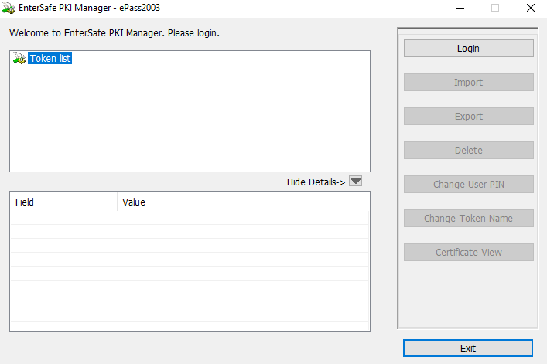This screenshot has height=364, width=547.
Task: Sort by the Value column header
Action: (243, 202)
